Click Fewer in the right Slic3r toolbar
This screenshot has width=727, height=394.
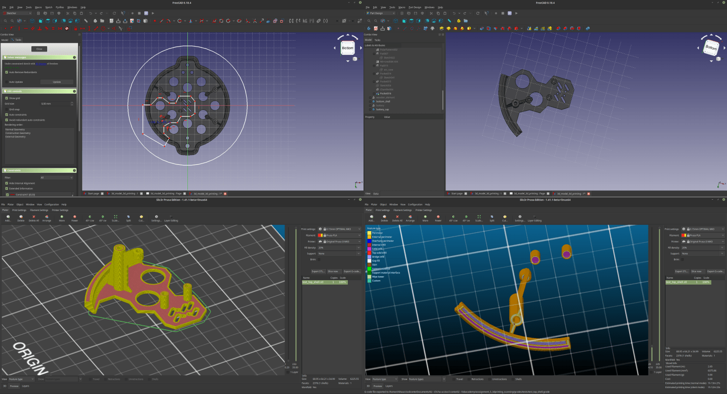438,218
